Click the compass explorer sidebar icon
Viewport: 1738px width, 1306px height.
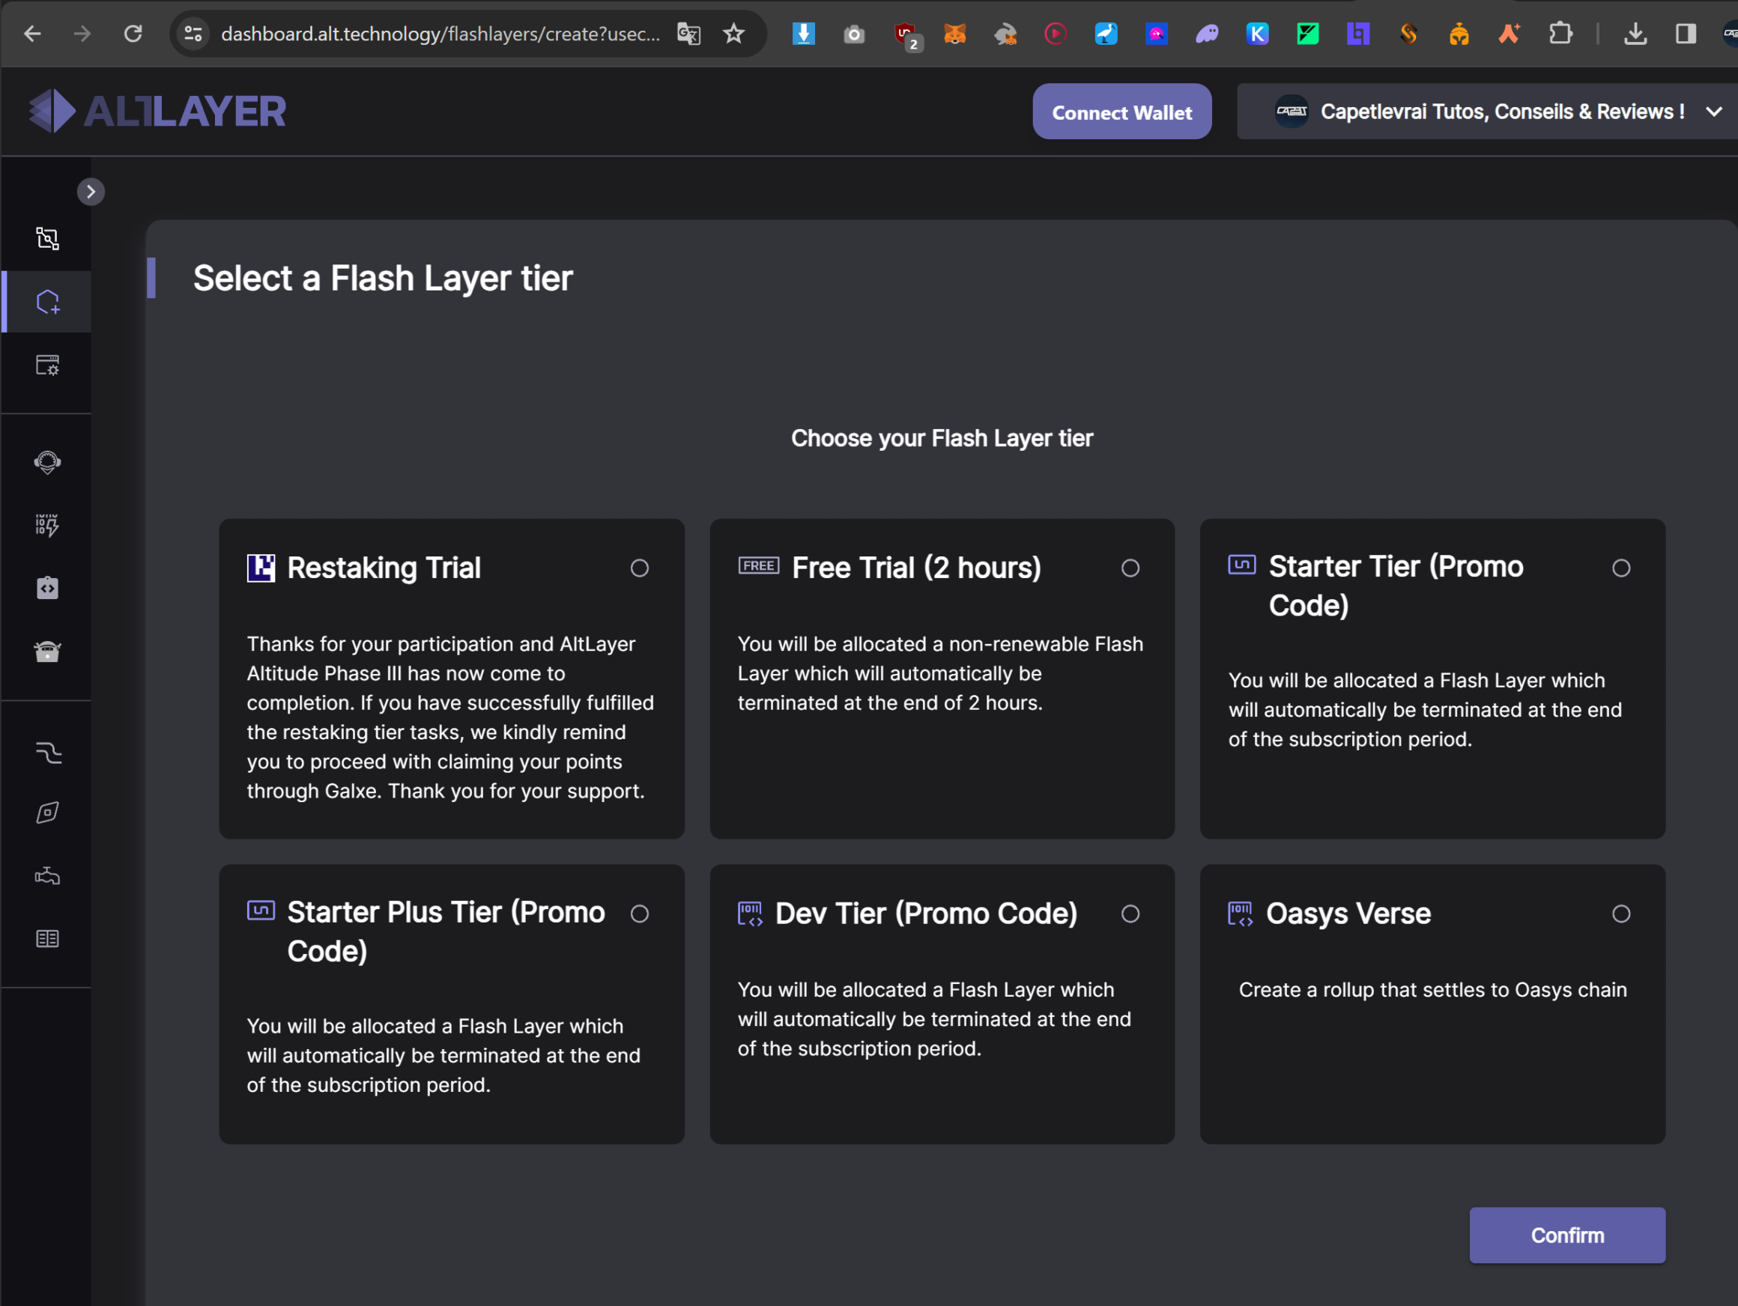tap(47, 813)
